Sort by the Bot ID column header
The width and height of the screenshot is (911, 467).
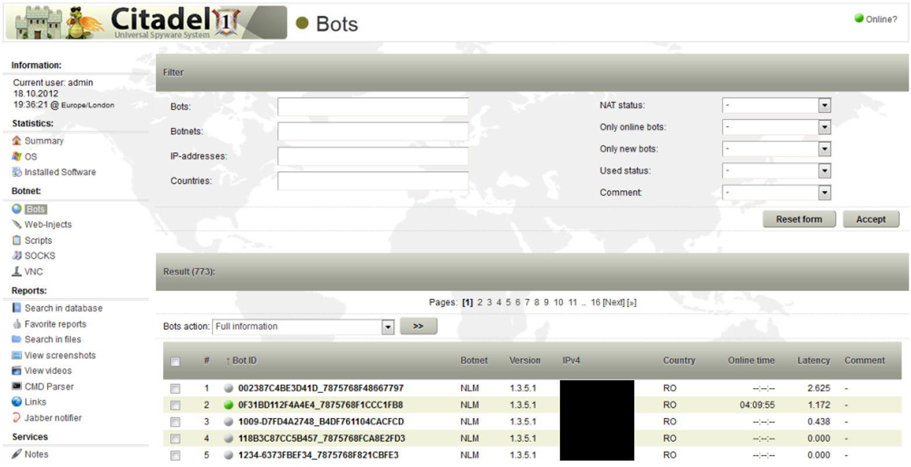244,361
